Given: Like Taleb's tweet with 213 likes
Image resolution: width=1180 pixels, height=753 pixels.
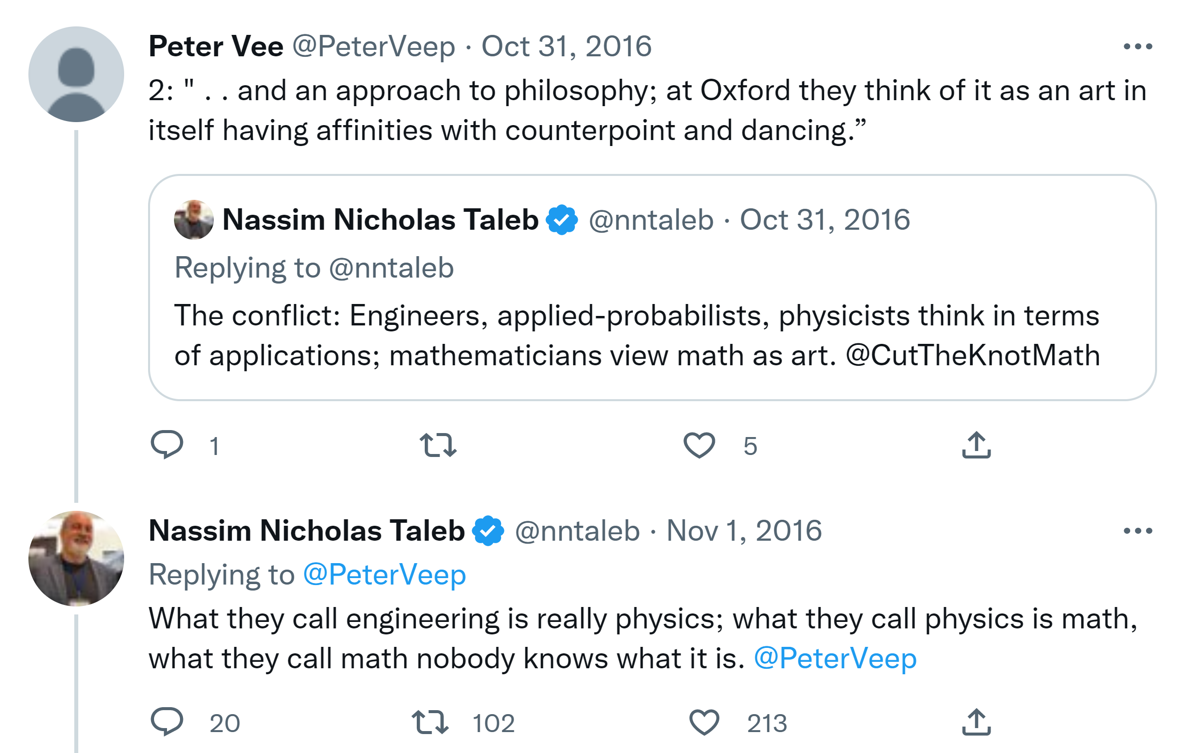Looking at the screenshot, I should pos(704,722).
